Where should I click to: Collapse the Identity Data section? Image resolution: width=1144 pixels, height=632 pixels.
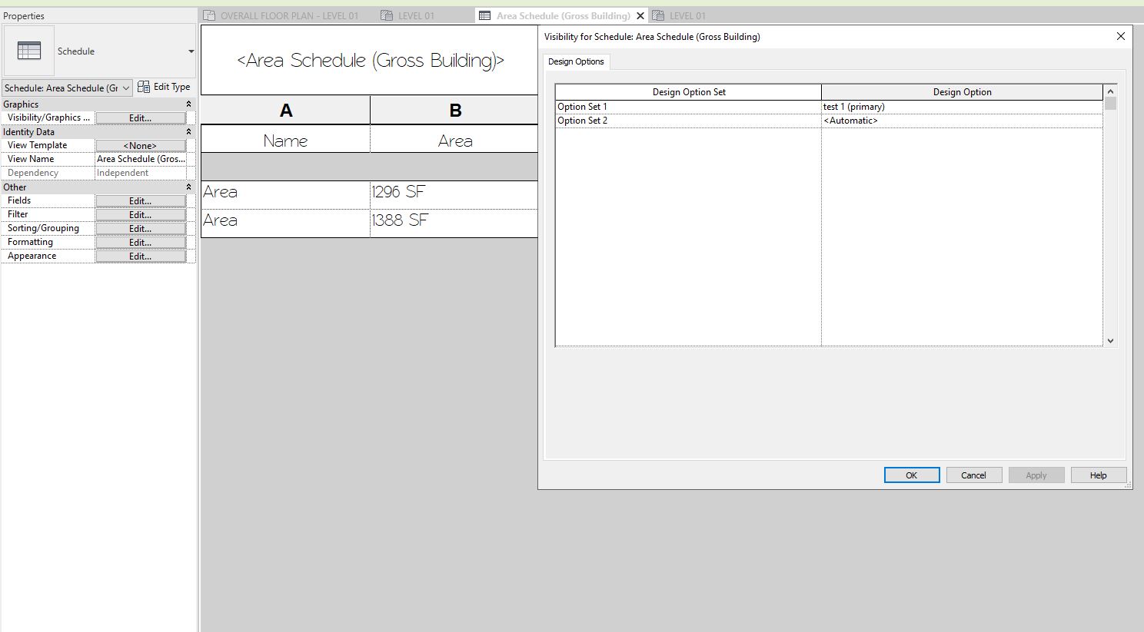188,131
